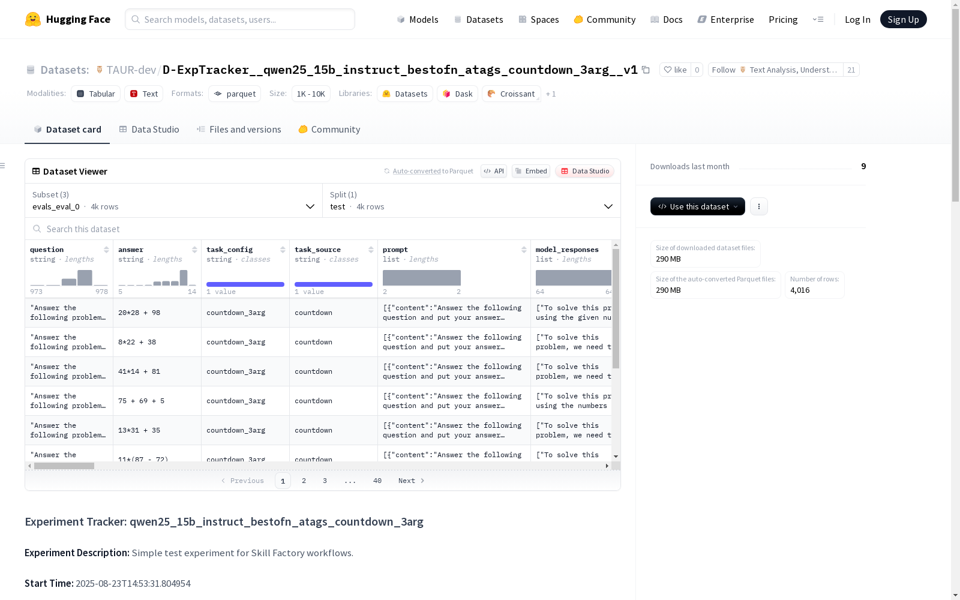Open Auto-converted to Parquet link
This screenshot has height=600, width=960.
pos(416,171)
